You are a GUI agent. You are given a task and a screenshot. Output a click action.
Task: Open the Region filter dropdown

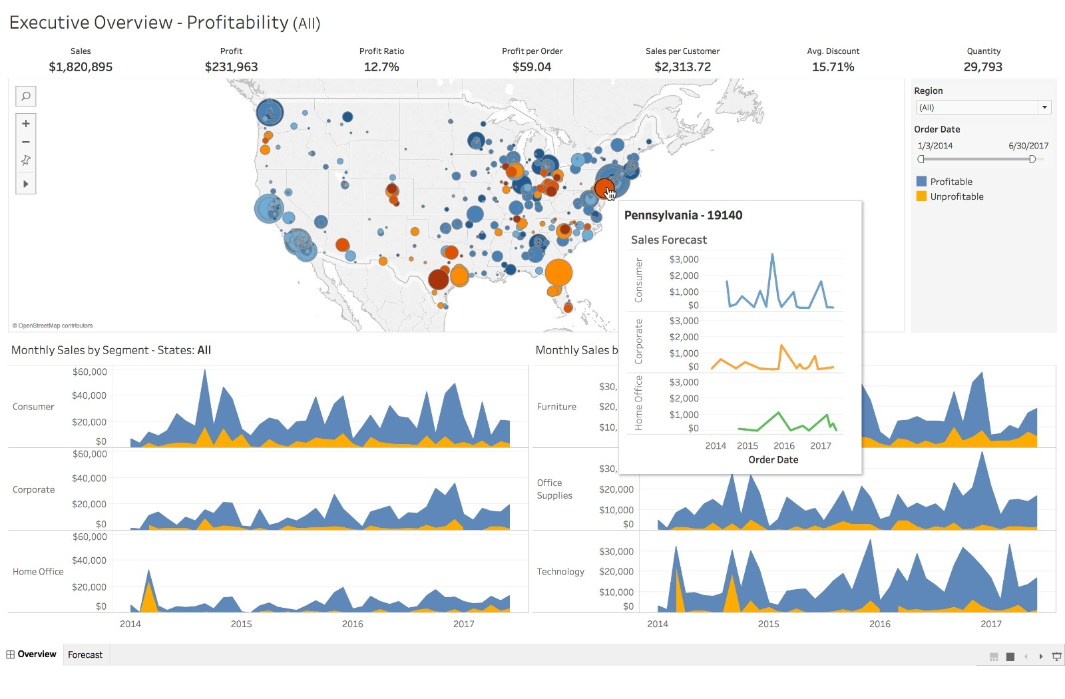point(1046,107)
